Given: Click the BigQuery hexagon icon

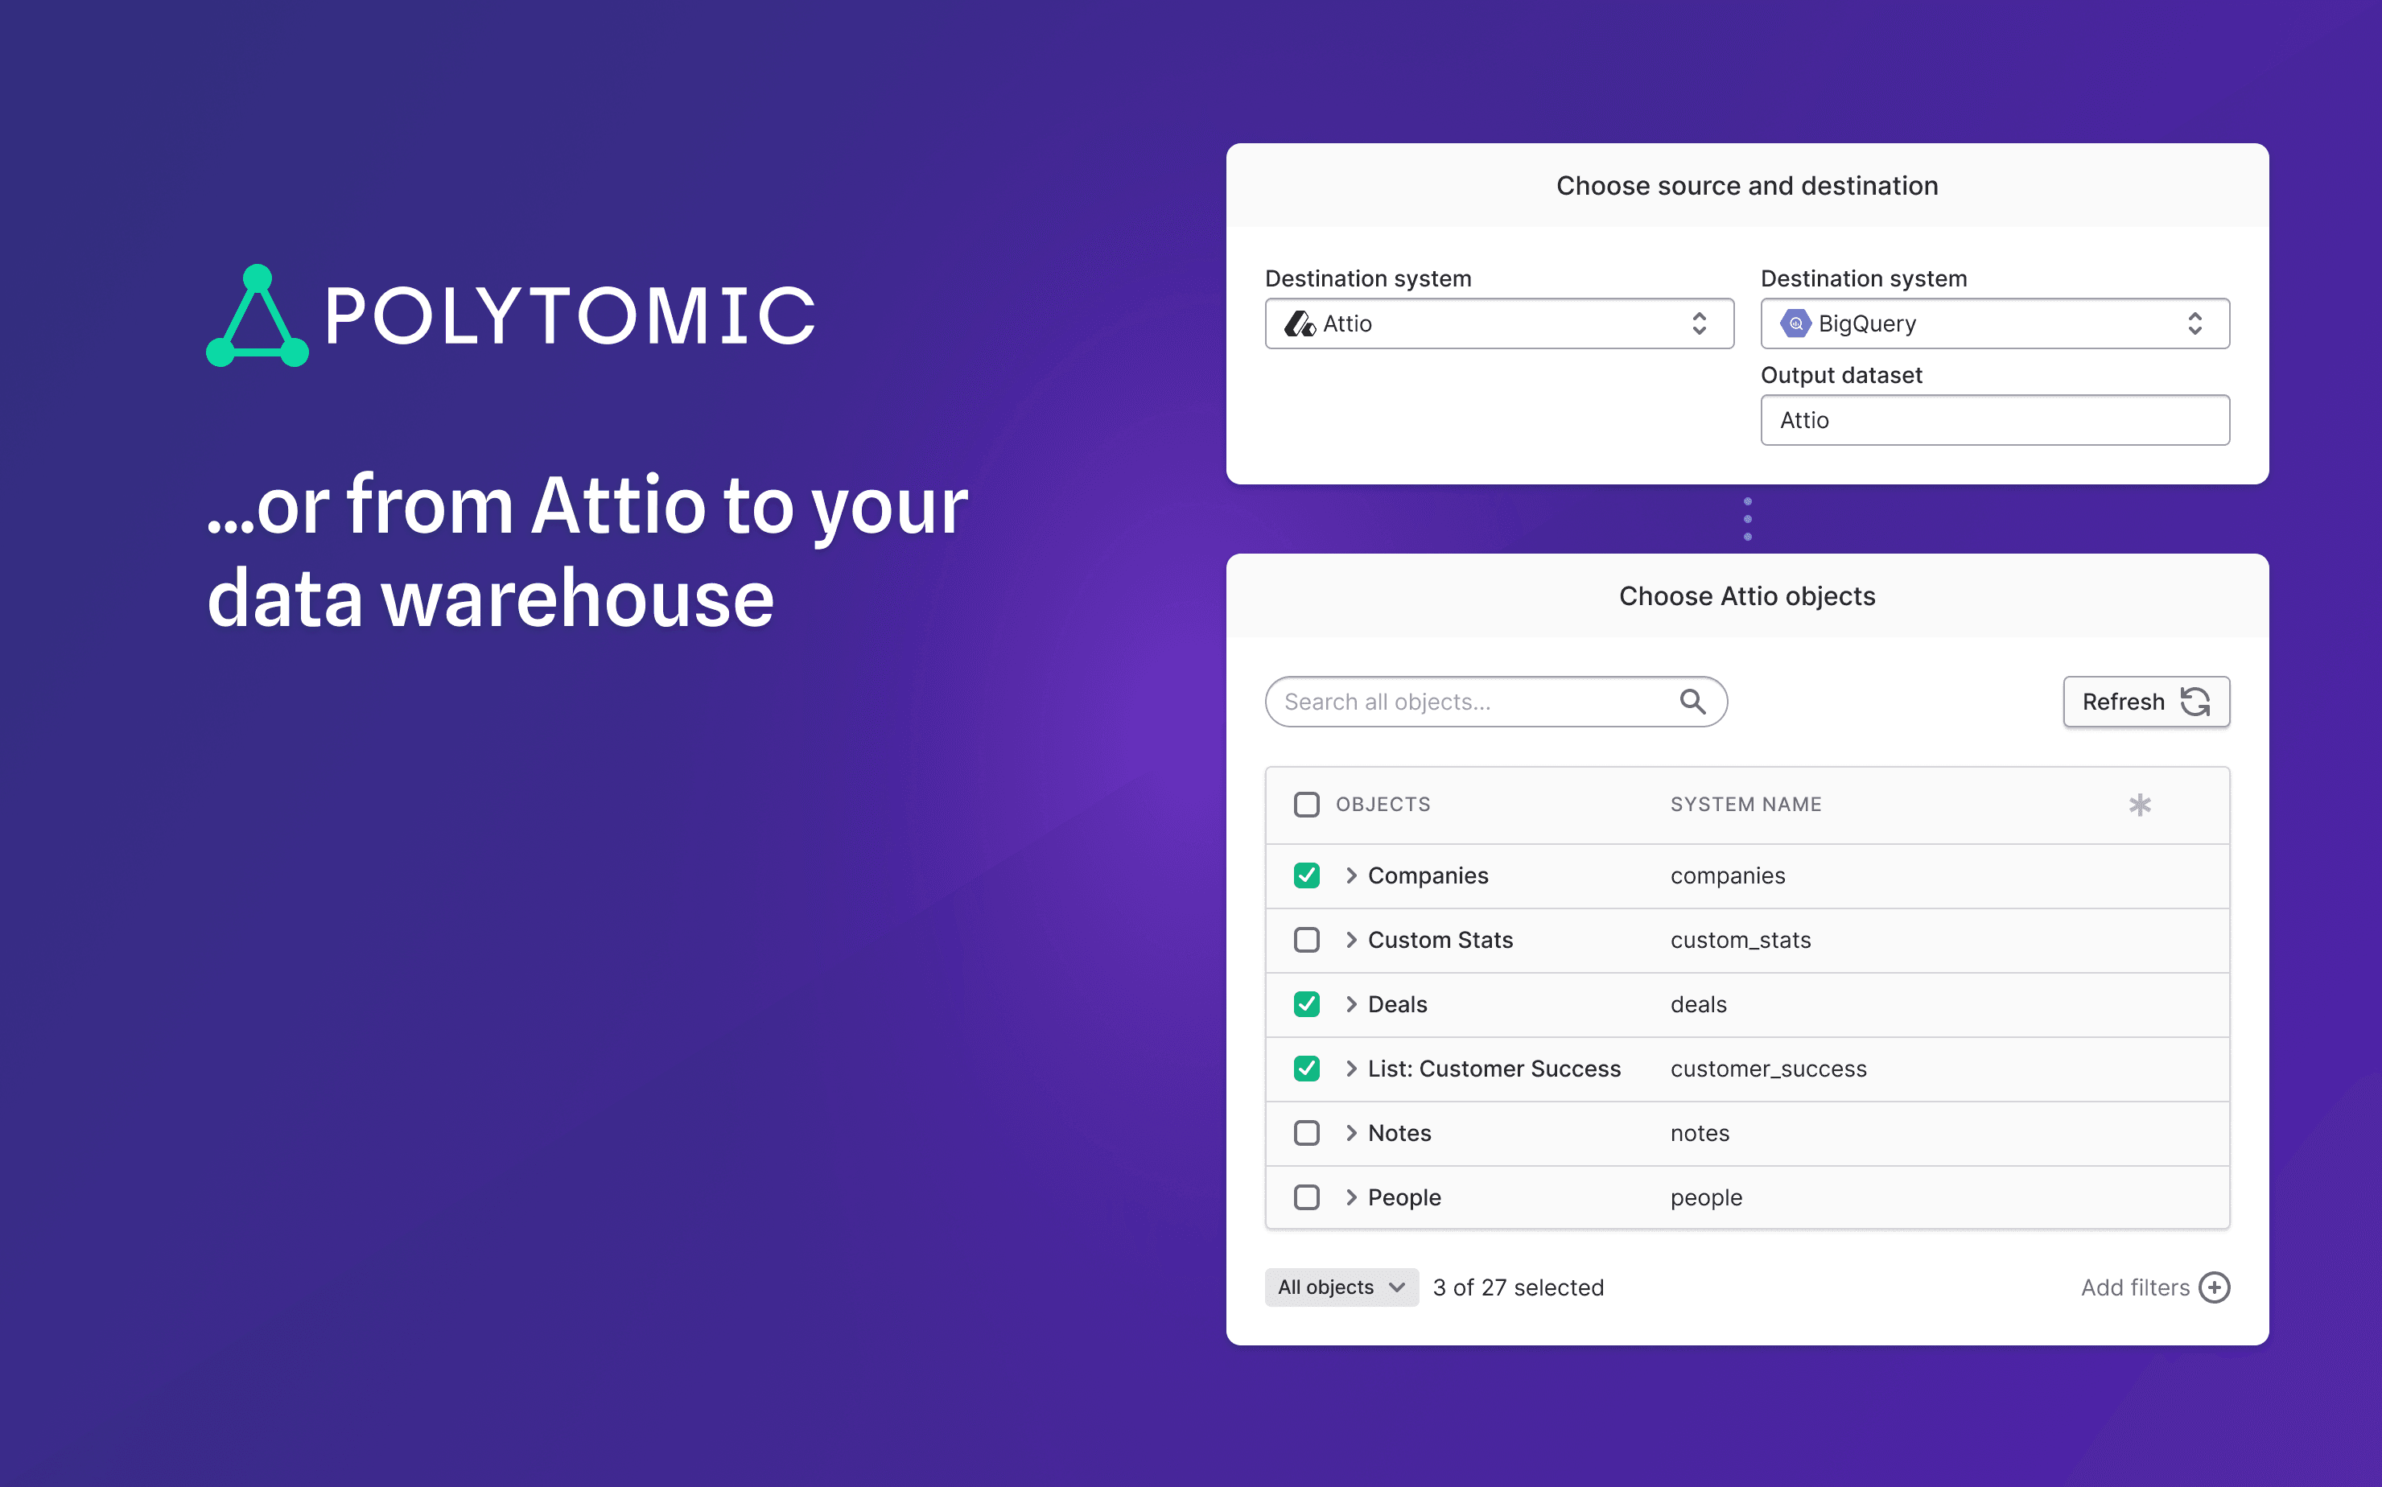Looking at the screenshot, I should tap(1795, 323).
